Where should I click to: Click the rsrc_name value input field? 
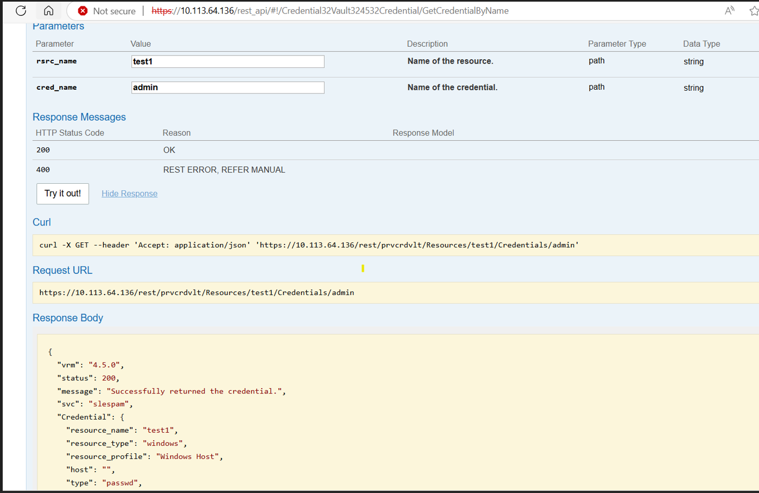coord(227,61)
